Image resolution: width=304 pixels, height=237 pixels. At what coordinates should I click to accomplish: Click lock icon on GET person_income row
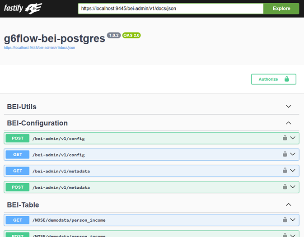click(x=285, y=219)
